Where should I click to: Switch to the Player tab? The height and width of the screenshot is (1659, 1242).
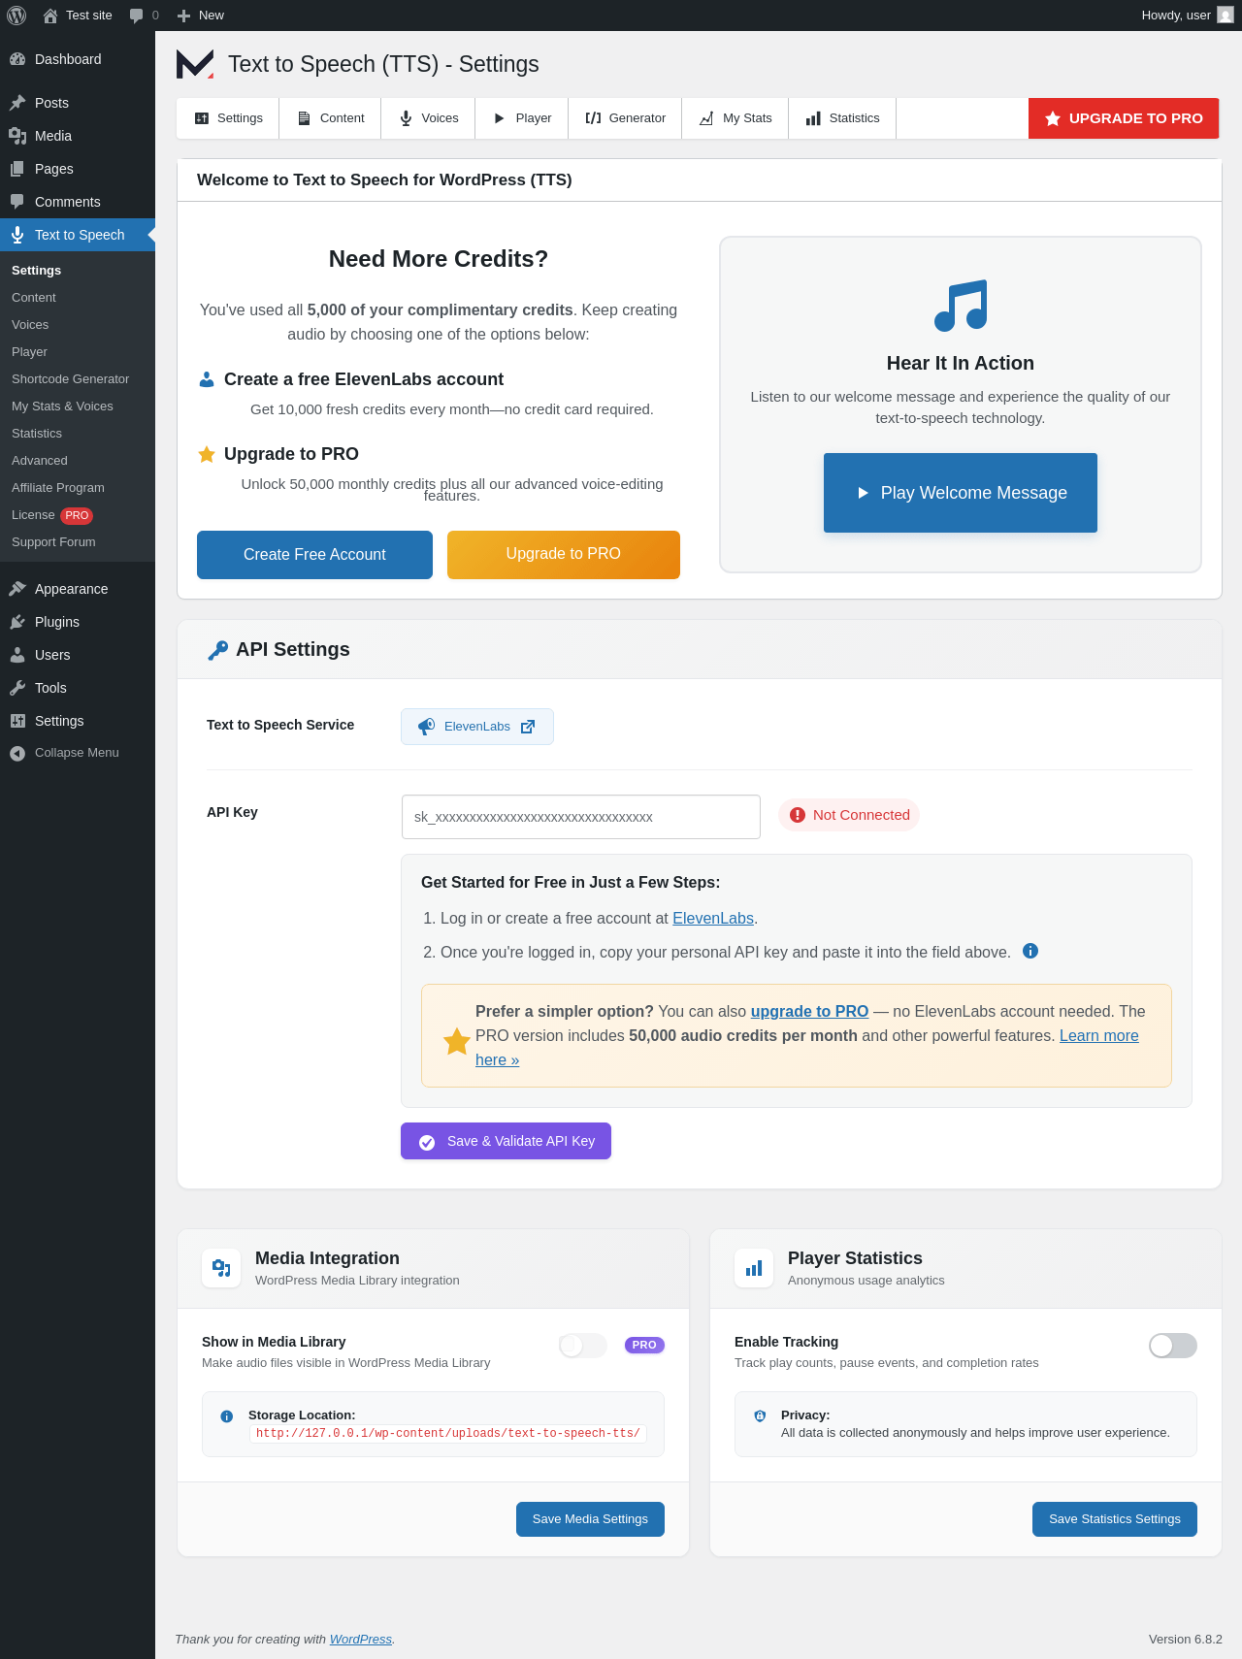(x=522, y=118)
